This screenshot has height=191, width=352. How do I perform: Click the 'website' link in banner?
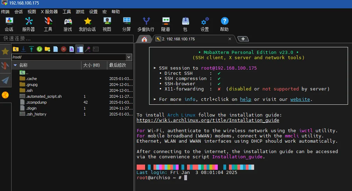[x=300, y=100]
